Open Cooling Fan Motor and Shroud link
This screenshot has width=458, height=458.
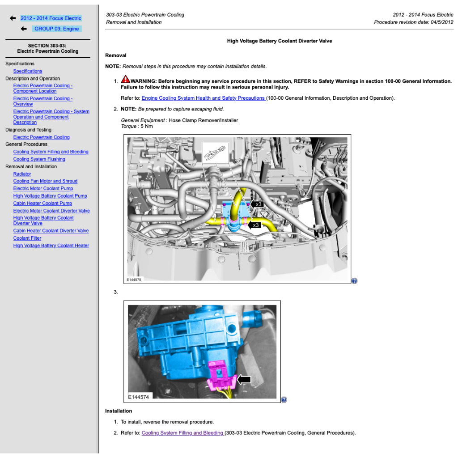coord(45,181)
